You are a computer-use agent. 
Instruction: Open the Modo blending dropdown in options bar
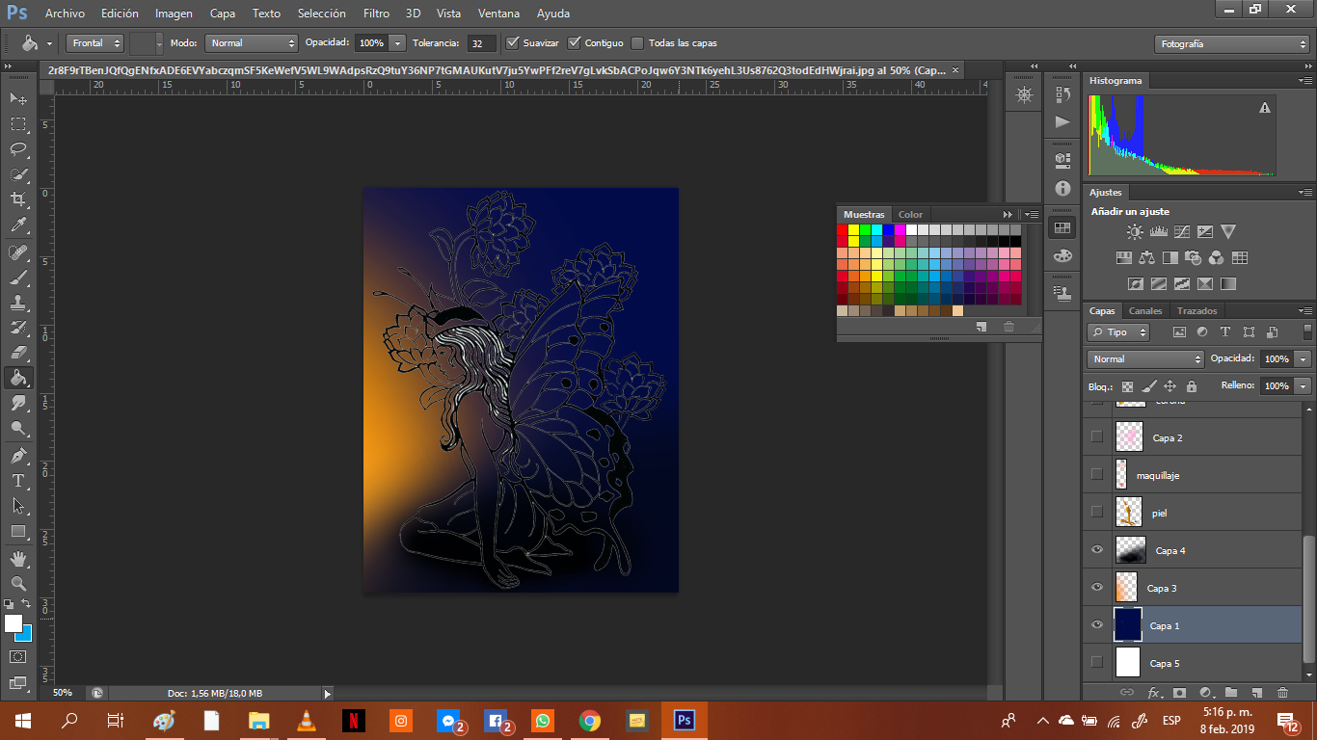[252, 43]
